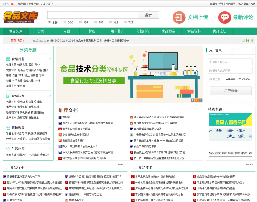Expand the 食品行业 category chevron
This screenshot has width=257, height=202.
[49, 59]
